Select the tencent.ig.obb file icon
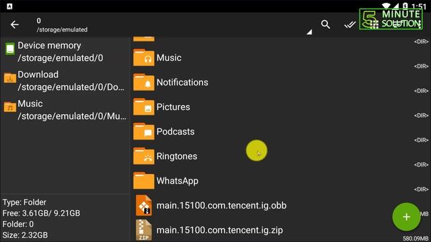 [143, 206]
